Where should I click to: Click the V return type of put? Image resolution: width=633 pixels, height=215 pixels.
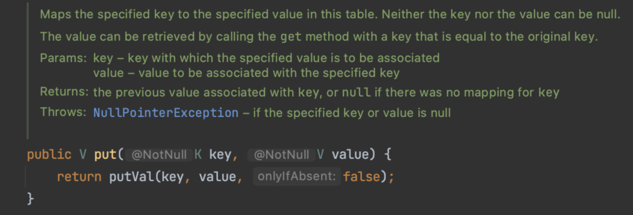83,155
